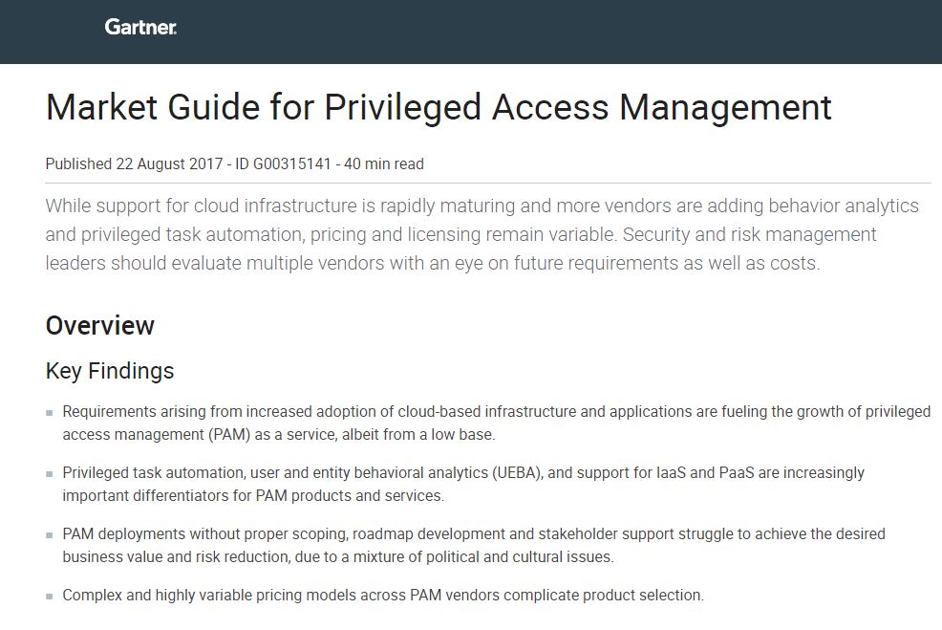Click the bullet marker for pricing models finding
Image resolution: width=942 pixels, height=630 pixels.
pos(48,596)
